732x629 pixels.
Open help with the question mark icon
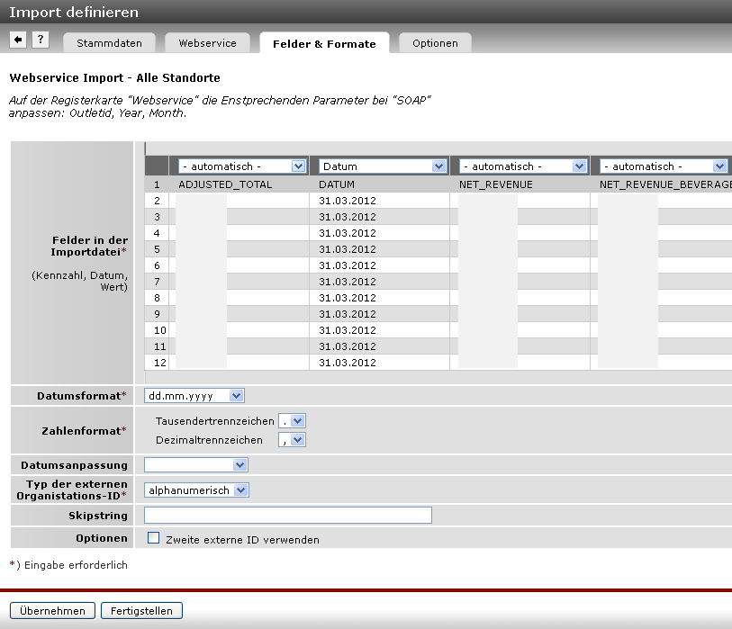coord(41,40)
